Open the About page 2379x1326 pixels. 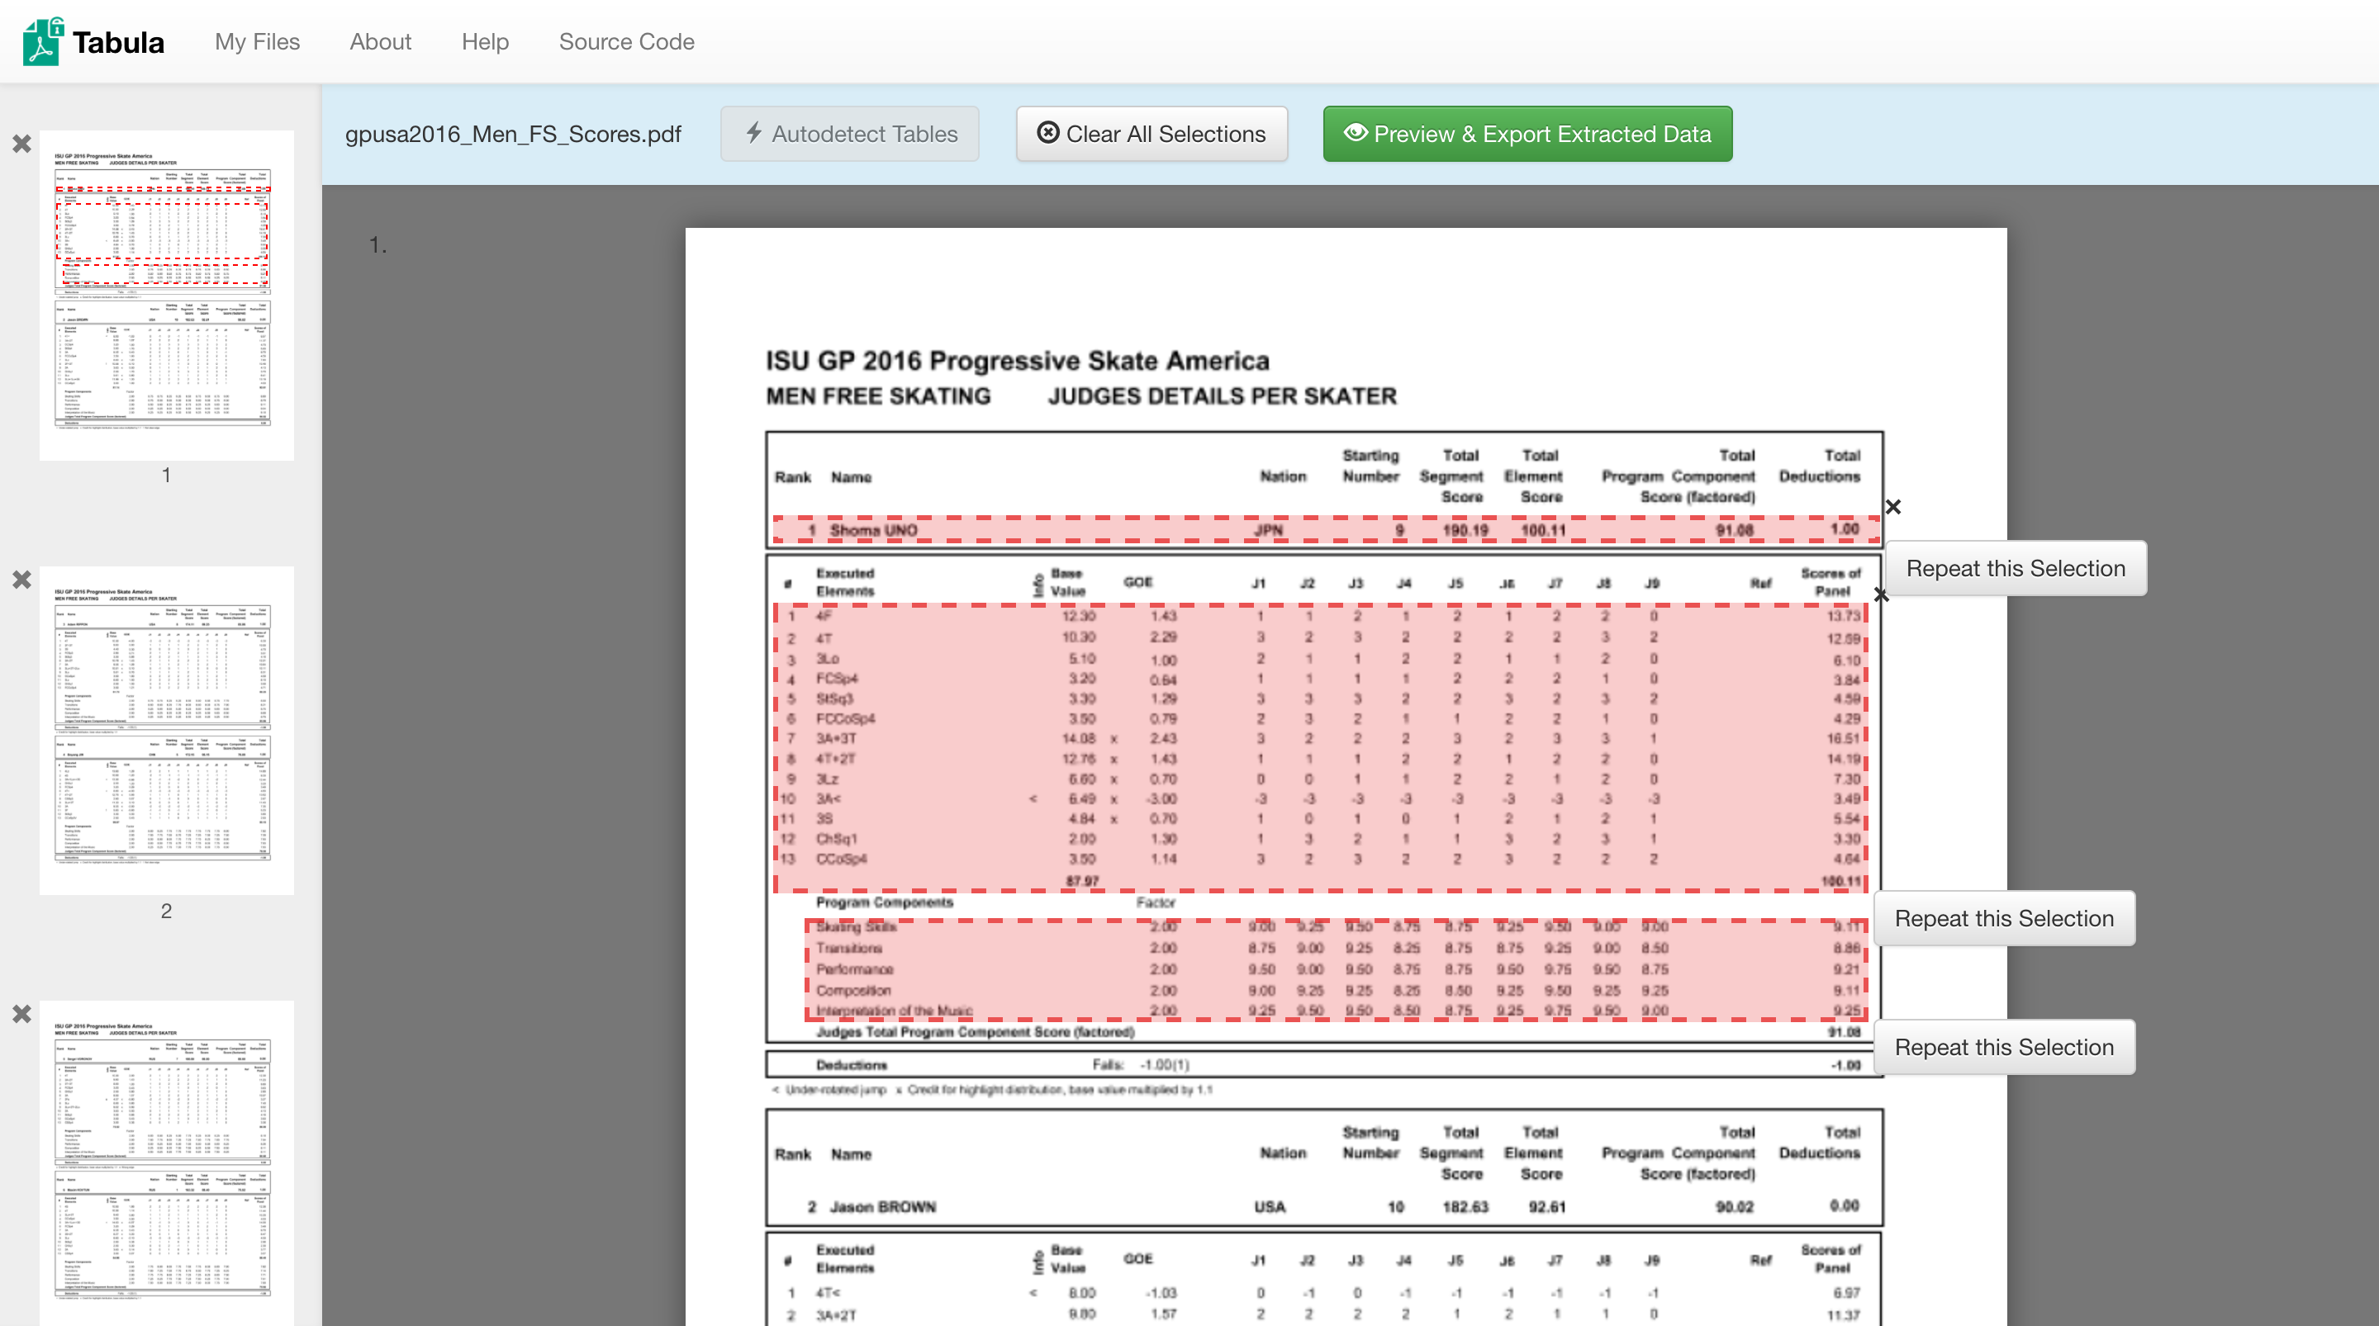coord(381,41)
